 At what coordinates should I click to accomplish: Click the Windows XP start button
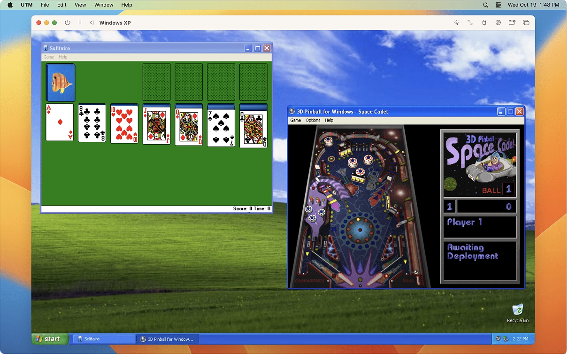(x=50, y=339)
